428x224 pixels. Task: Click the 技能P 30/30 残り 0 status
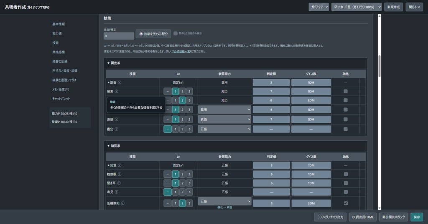64,122
